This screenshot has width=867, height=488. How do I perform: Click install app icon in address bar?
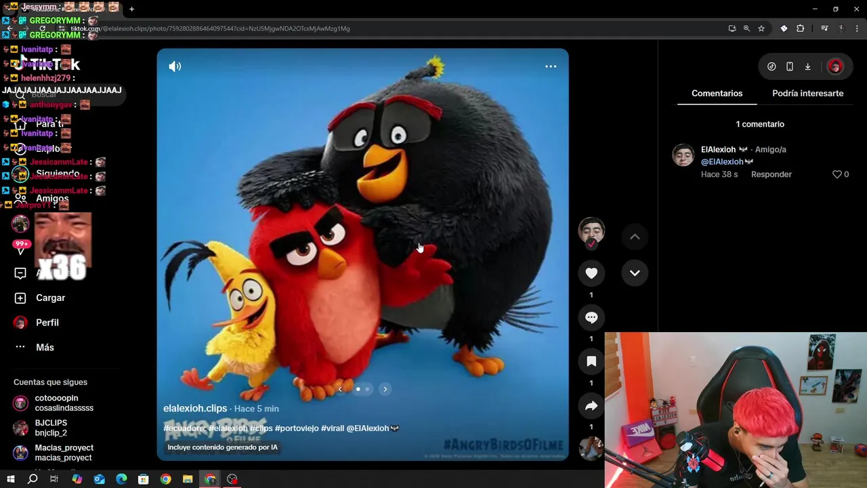click(732, 28)
